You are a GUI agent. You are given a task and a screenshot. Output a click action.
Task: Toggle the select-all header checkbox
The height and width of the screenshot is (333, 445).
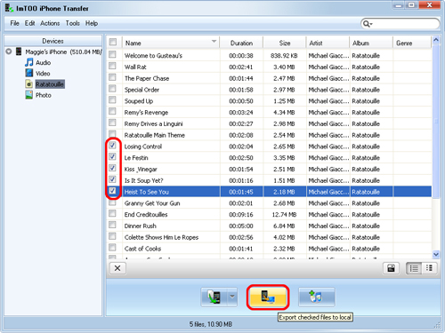click(113, 42)
